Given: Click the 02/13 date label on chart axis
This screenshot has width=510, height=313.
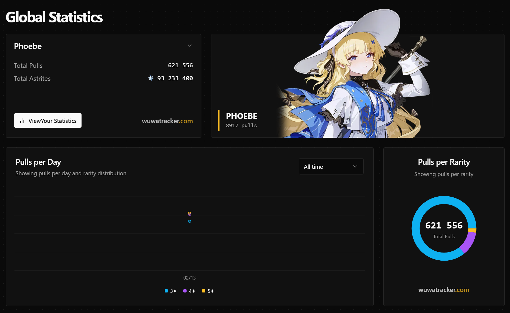Looking at the screenshot, I should click(190, 278).
